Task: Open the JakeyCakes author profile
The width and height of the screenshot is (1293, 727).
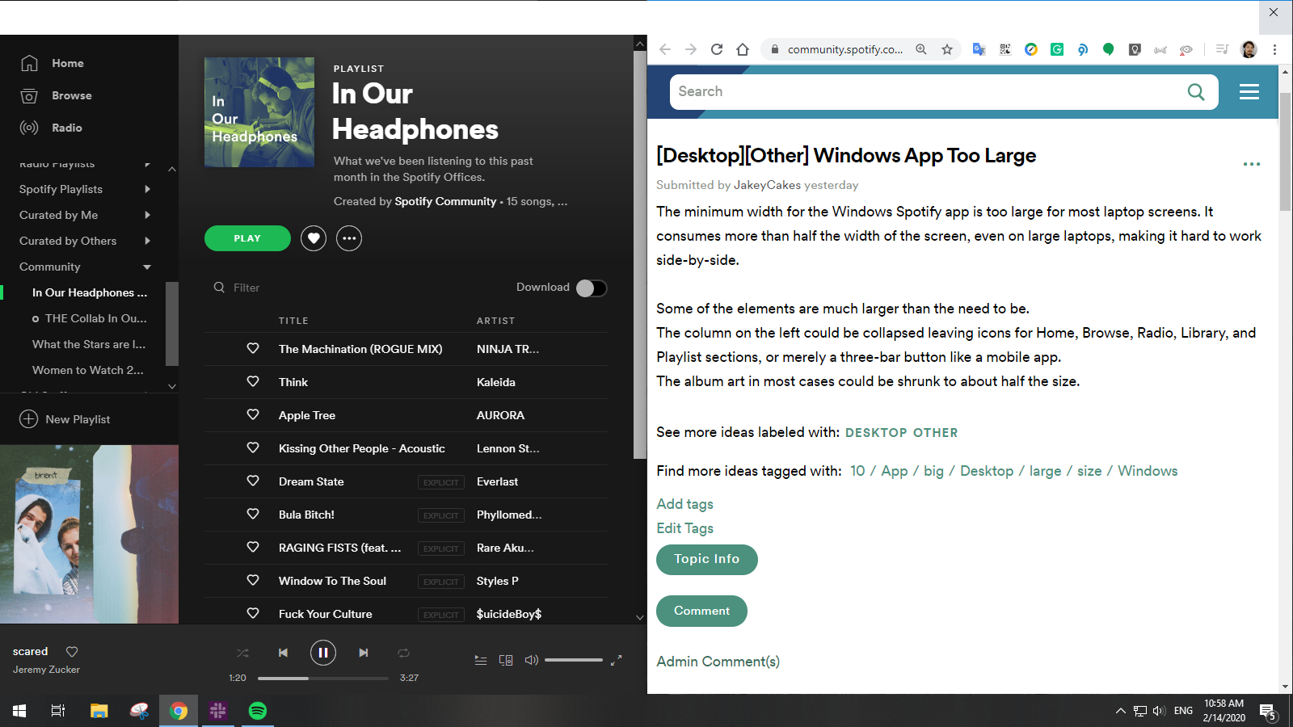Action: 767,185
